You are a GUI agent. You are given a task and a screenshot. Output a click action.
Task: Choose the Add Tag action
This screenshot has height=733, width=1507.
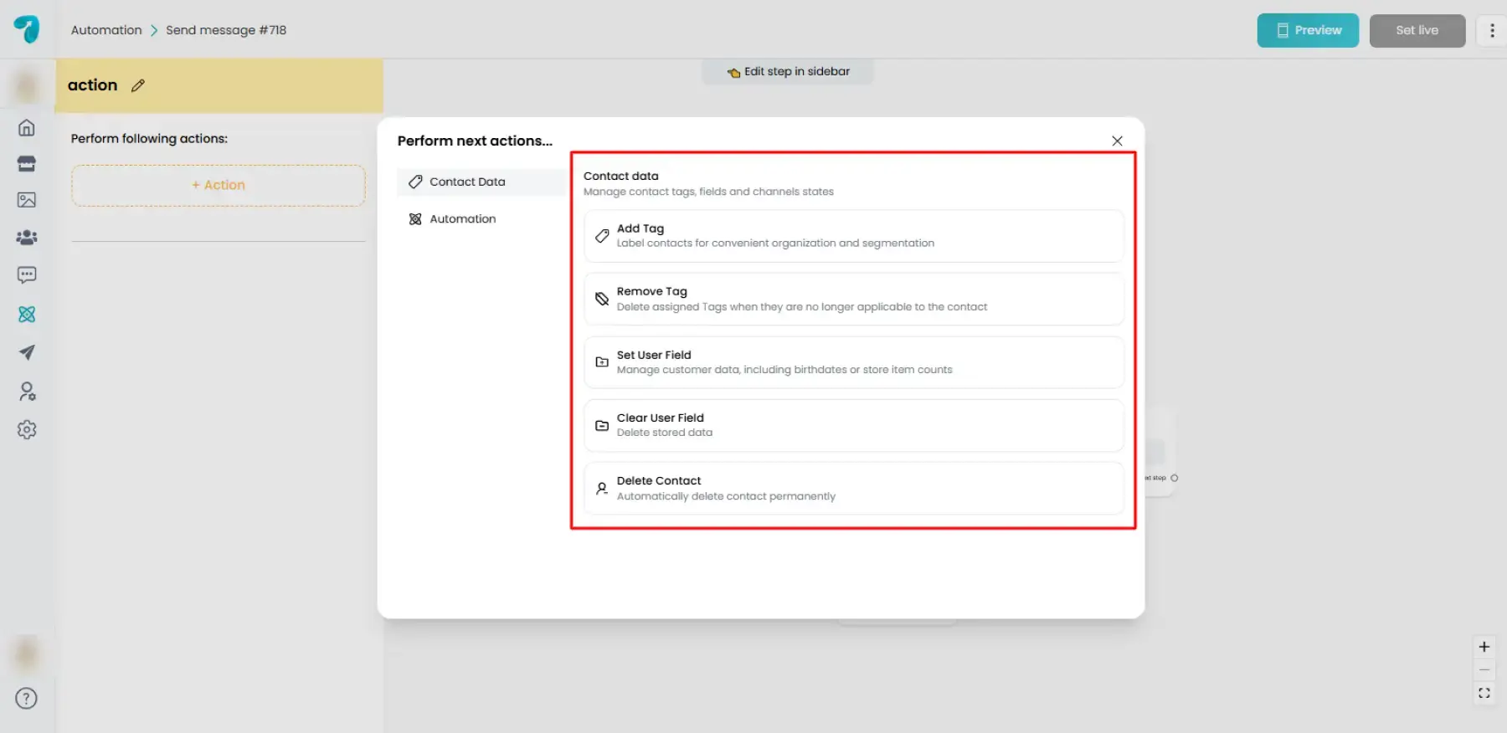(852, 236)
